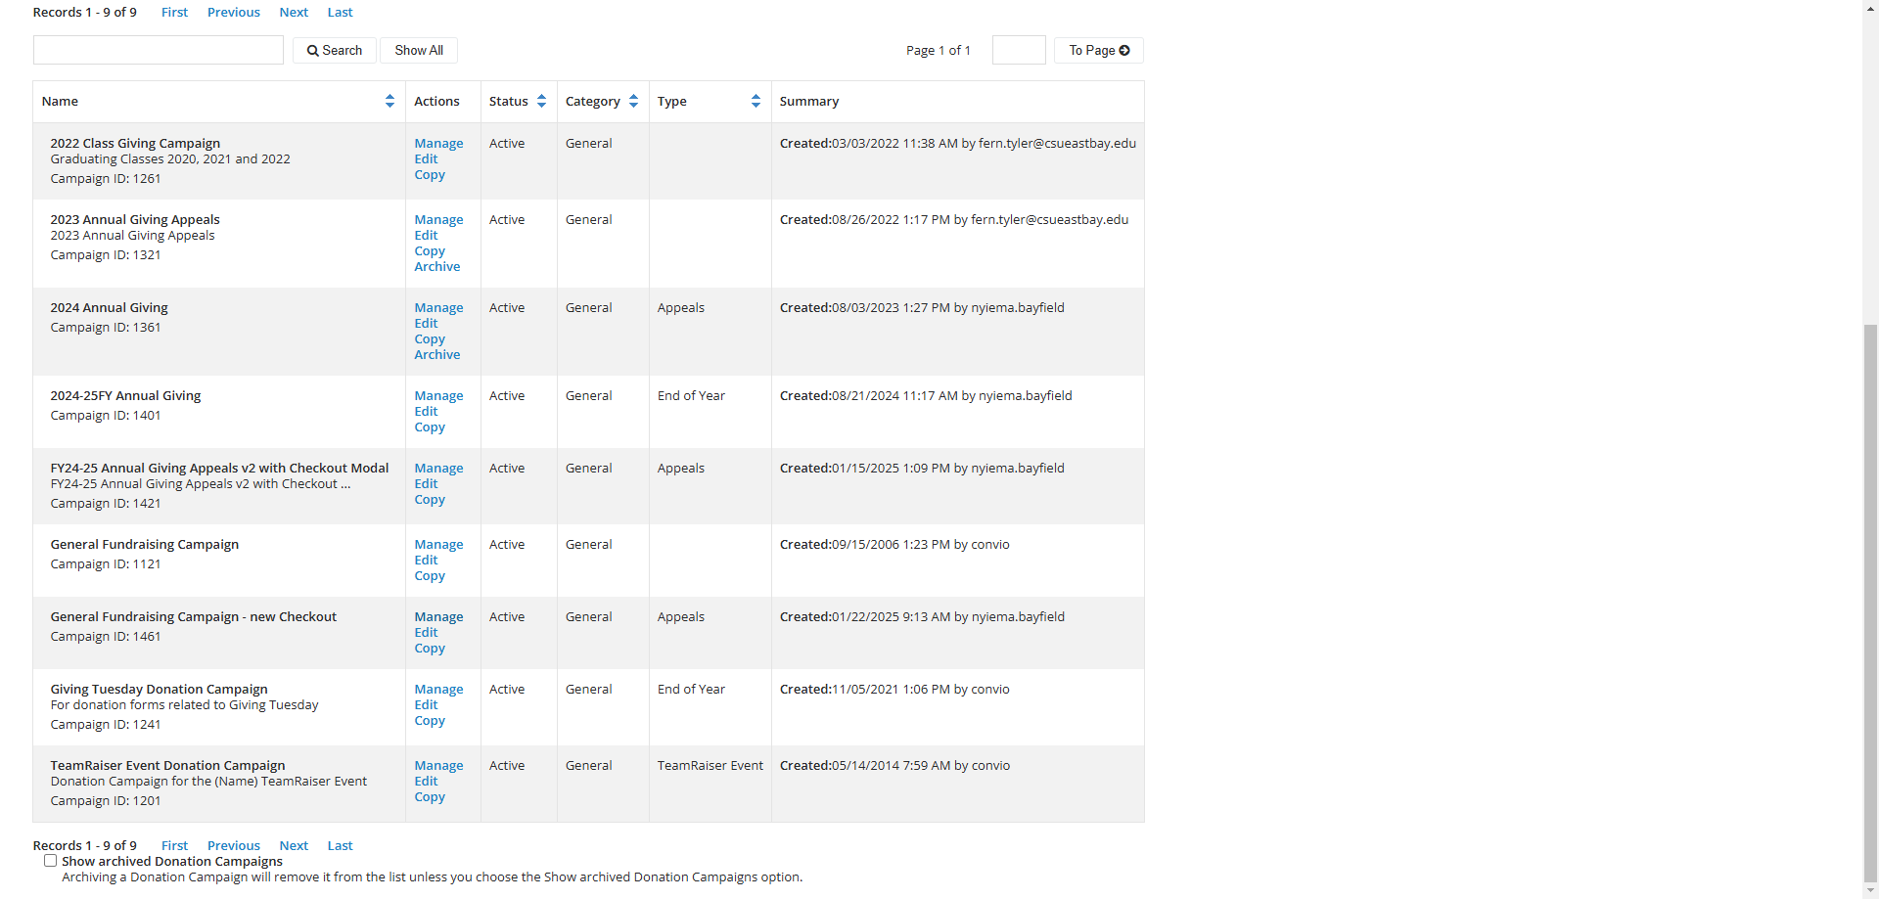This screenshot has height=899, width=1879.
Task: Copy FY24-25 Annual Giving Appeals v2 campaign
Action: [x=430, y=499]
